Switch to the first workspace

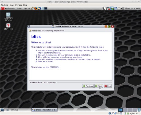120,110
